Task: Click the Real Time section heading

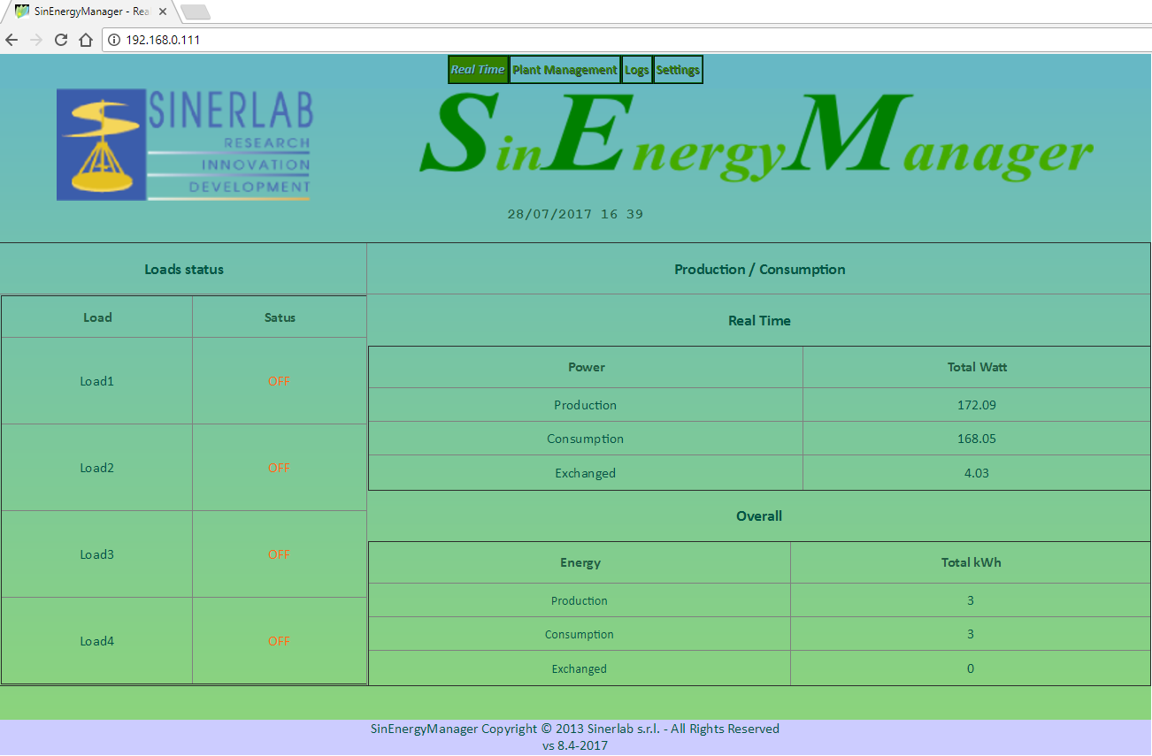Action: coord(759,321)
